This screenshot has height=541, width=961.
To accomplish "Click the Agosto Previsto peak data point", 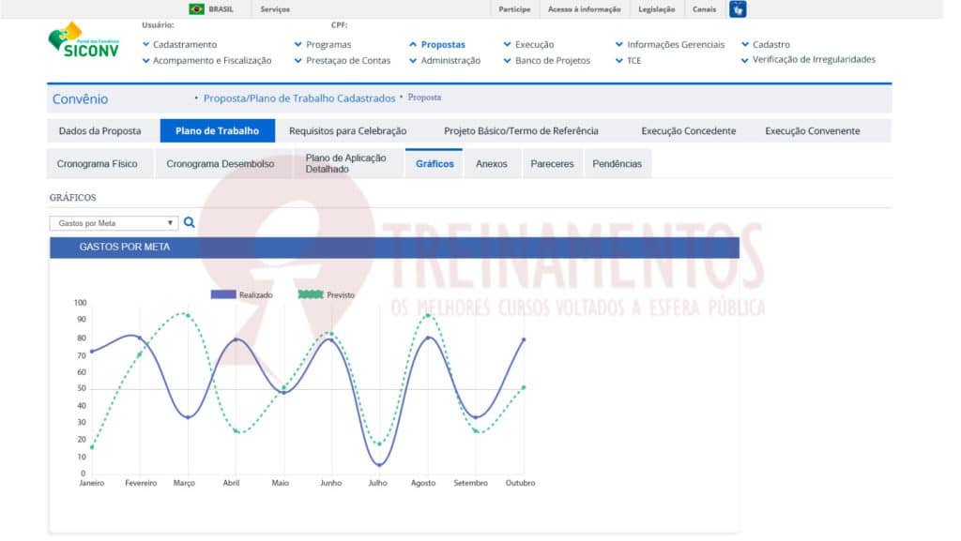I will [x=428, y=316].
